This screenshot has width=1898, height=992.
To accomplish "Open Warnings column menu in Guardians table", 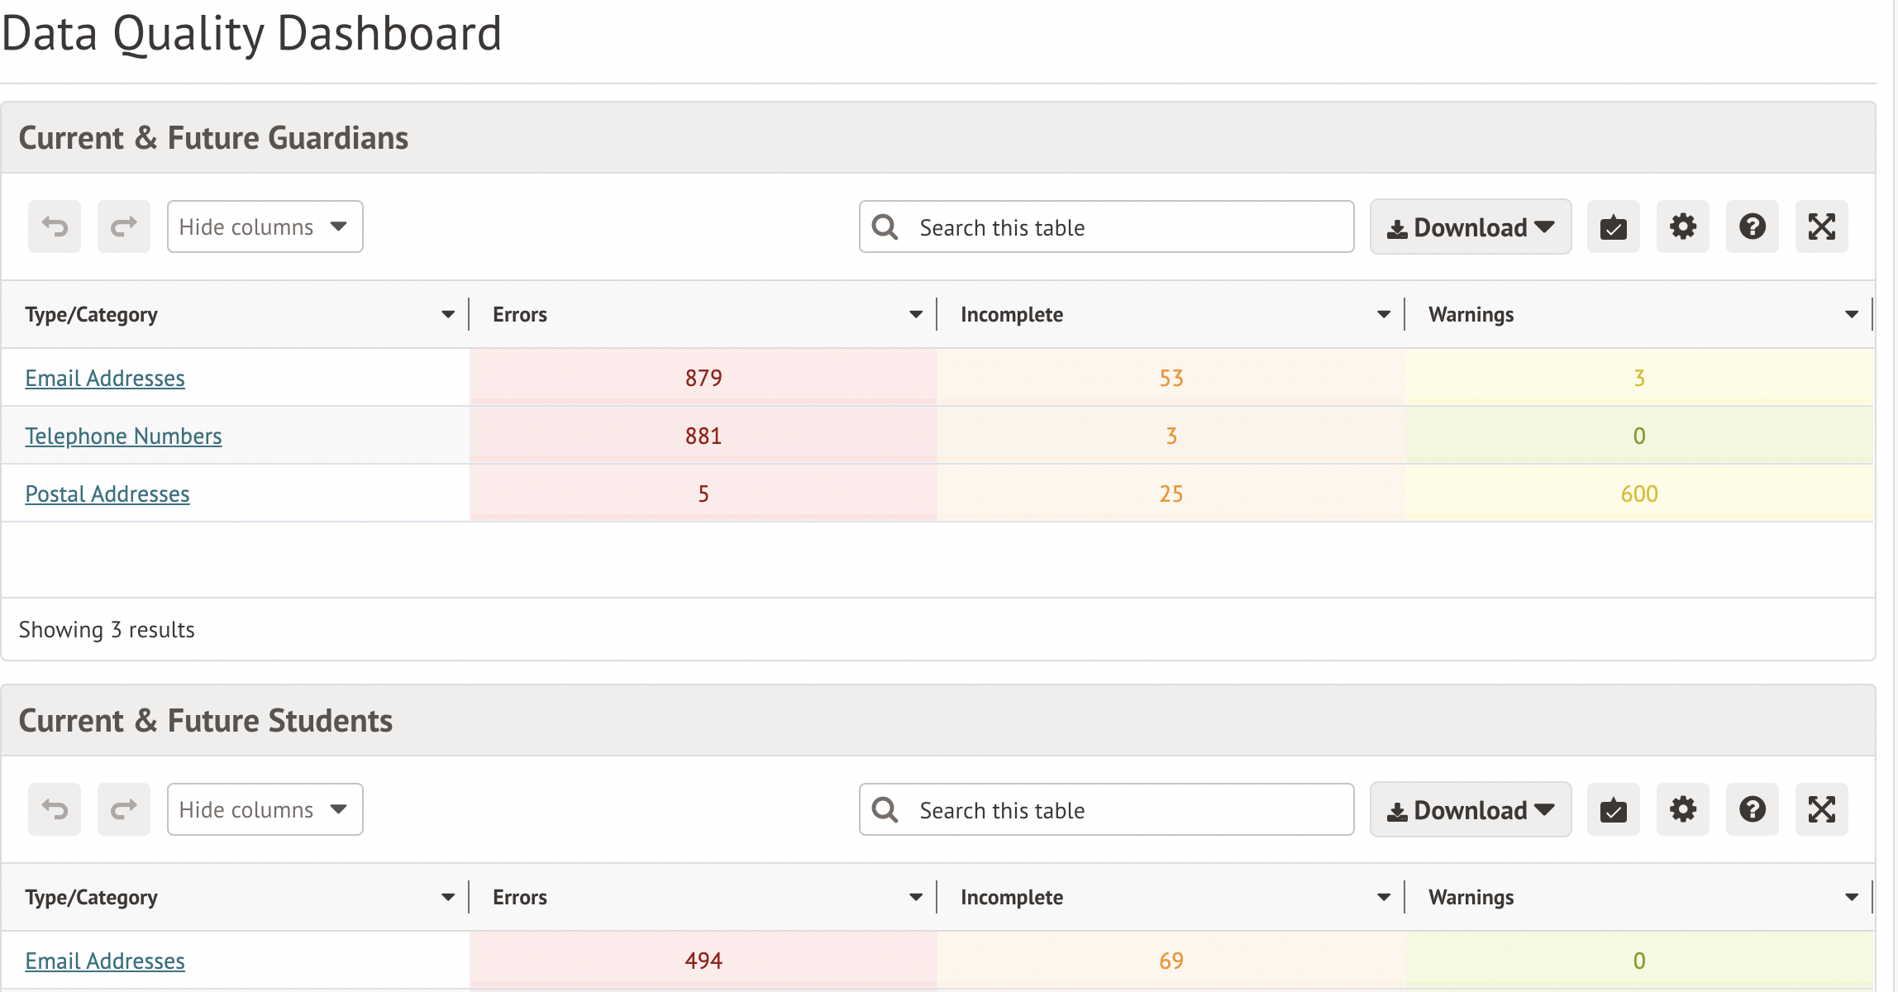I will [1851, 315].
